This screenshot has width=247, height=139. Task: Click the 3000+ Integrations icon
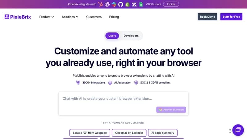(78, 82)
